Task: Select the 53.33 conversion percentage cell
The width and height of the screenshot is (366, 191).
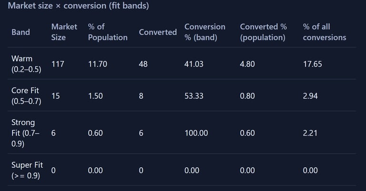Action: click(x=193, y=95)
